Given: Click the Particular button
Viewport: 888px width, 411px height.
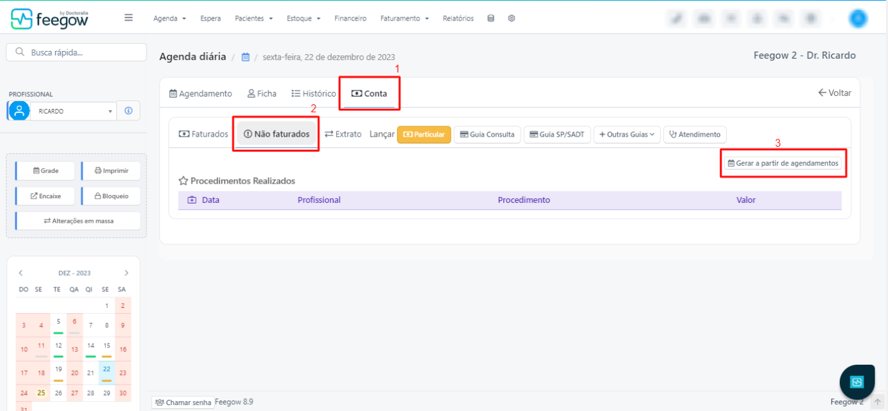Looking at the screenshot, I should click(x=424, y=134).
